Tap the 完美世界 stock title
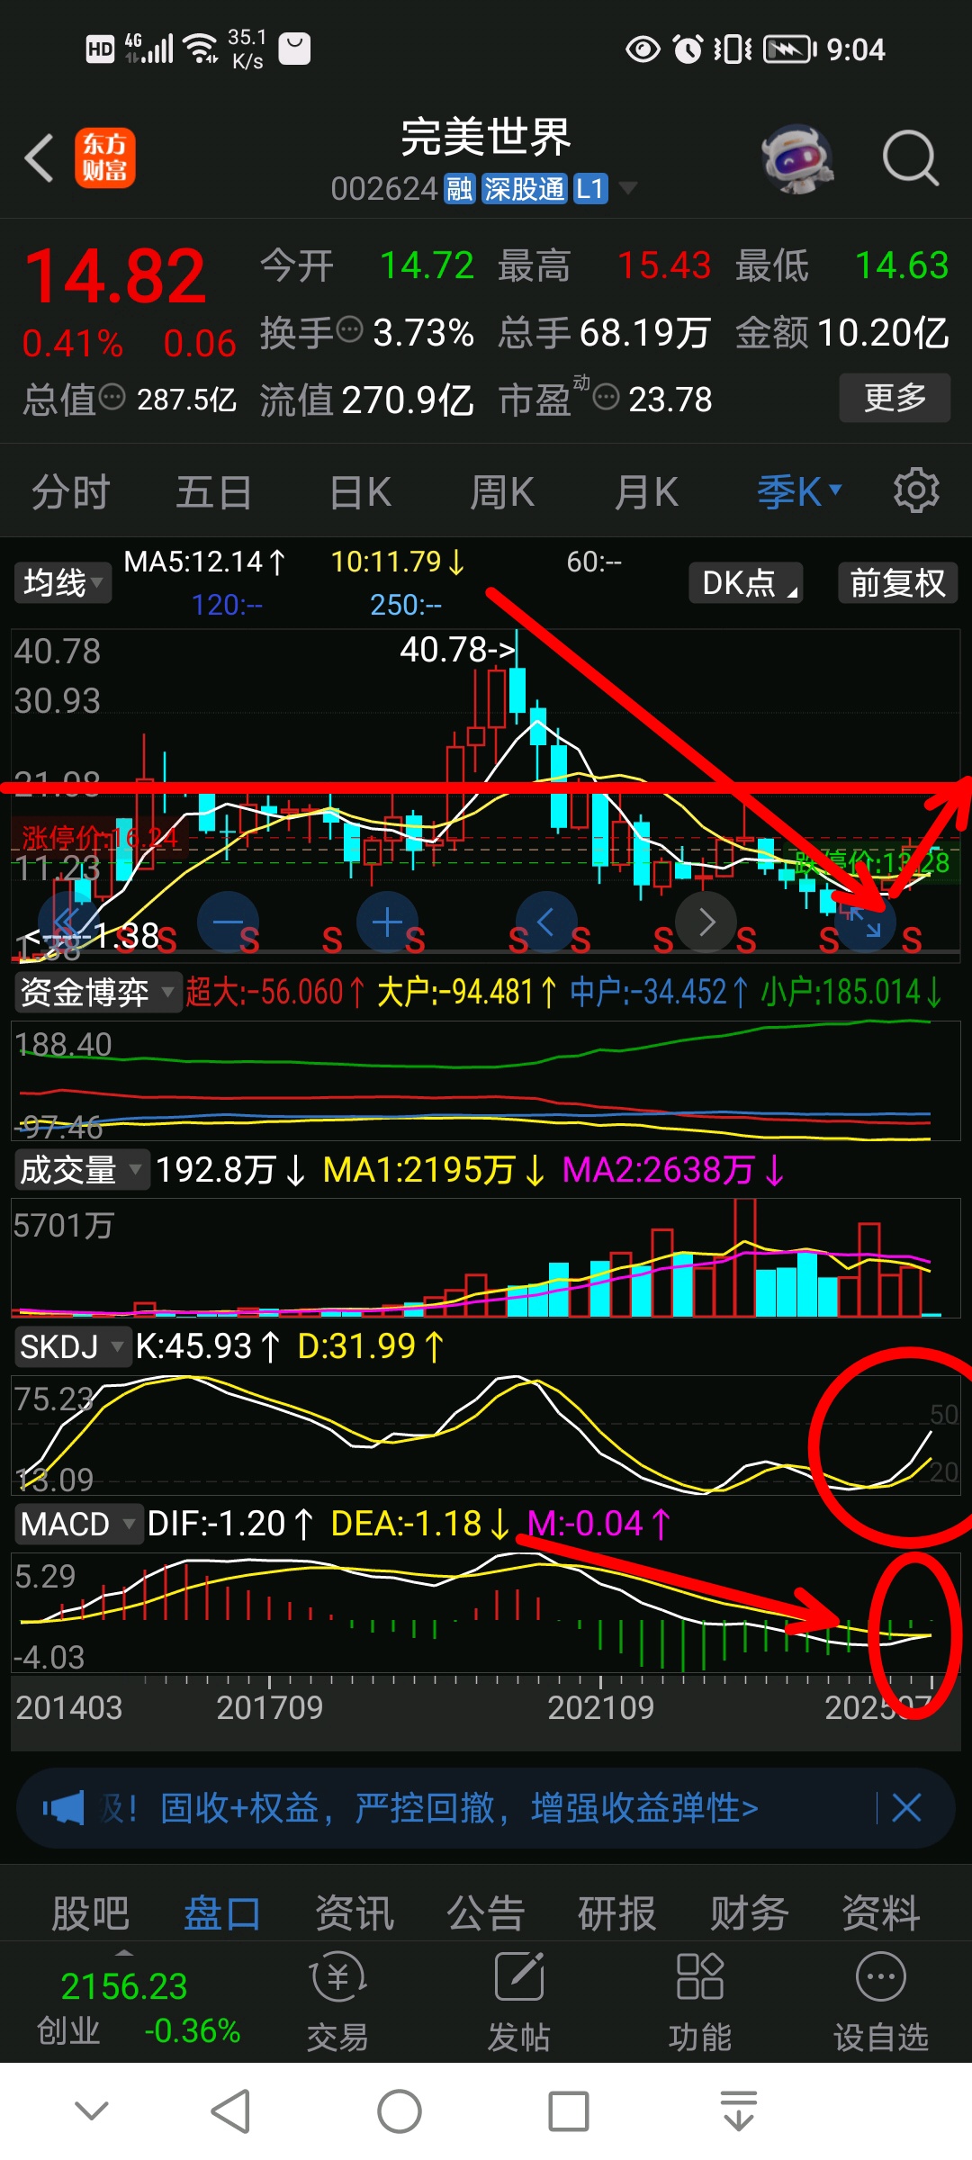The width and height of the screenshot is (972, 2160). click(x=486, y=137)
